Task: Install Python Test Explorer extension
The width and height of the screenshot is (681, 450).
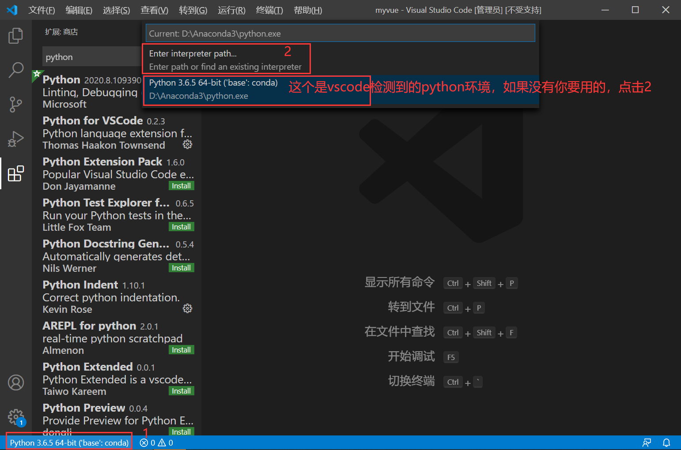Action: (182, 227)
